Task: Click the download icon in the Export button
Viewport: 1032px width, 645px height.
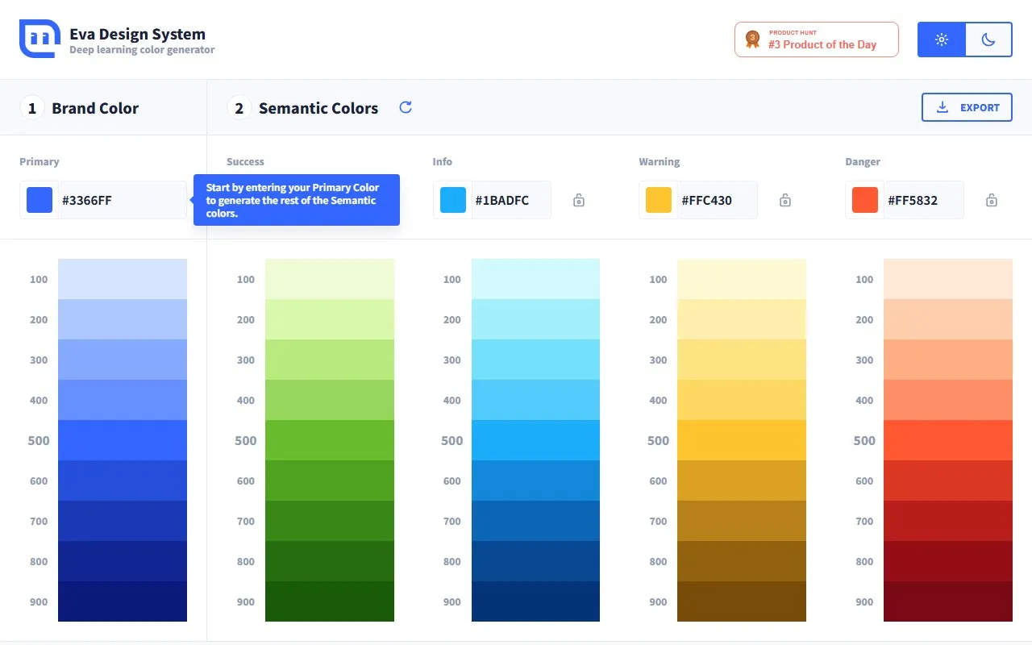Action: click(x=942, y=106)
